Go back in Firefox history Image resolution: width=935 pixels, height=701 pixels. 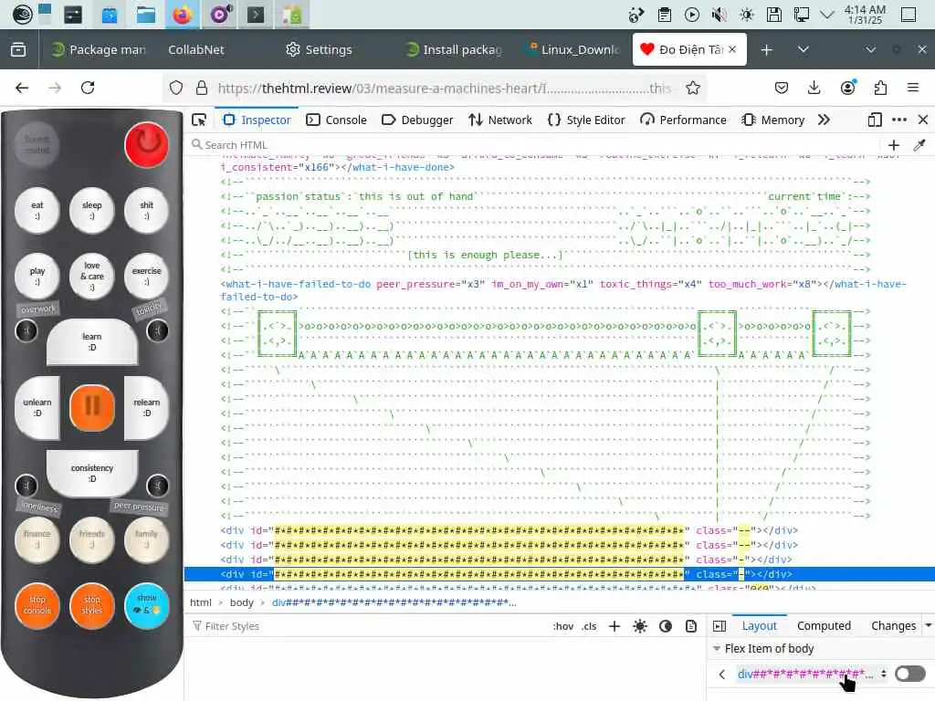(22, 89)
